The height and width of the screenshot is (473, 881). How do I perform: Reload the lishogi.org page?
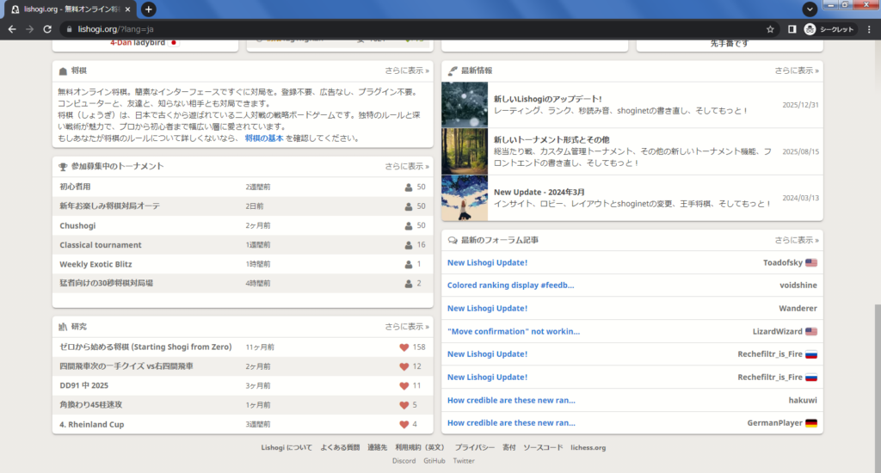pyautogui.click(x=47, y=29)
